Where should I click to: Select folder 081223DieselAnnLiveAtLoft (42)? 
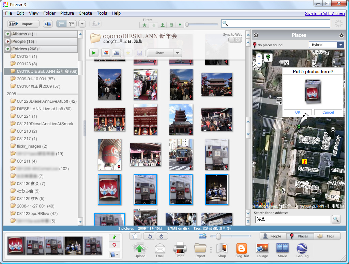pos(43,101)
